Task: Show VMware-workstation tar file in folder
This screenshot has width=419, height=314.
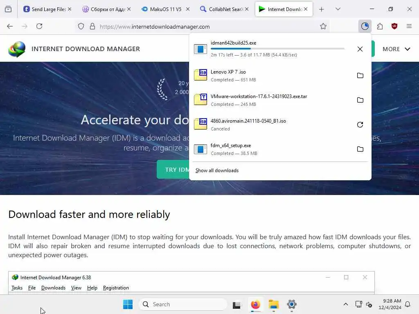Action: coord(360,100)
